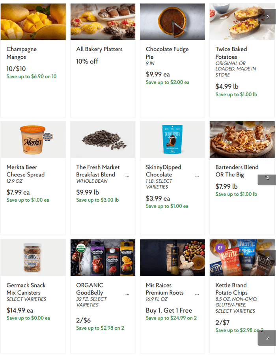Image resolution: width=276 pixels, height=358 pixels.
Task: Click the GoodBelly cartons photo
Action: pos(103,258)
